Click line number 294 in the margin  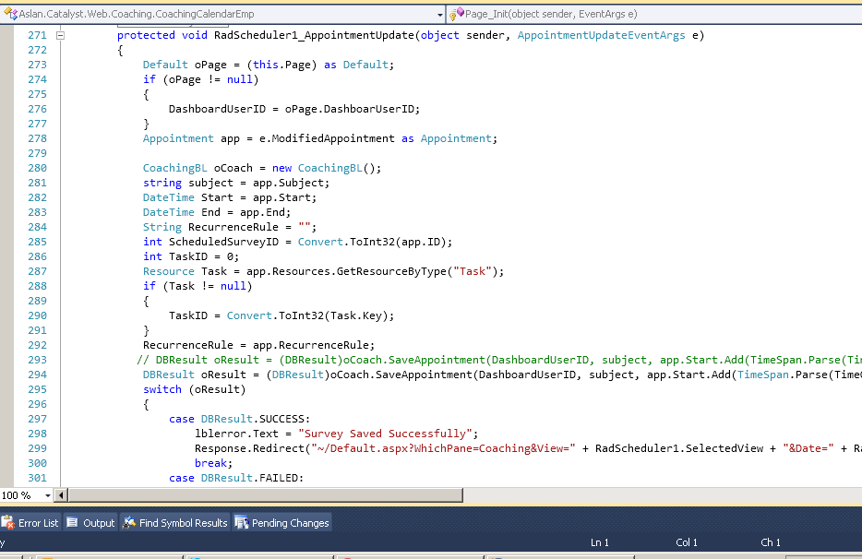pyautogui.click(x=38, y=375)
